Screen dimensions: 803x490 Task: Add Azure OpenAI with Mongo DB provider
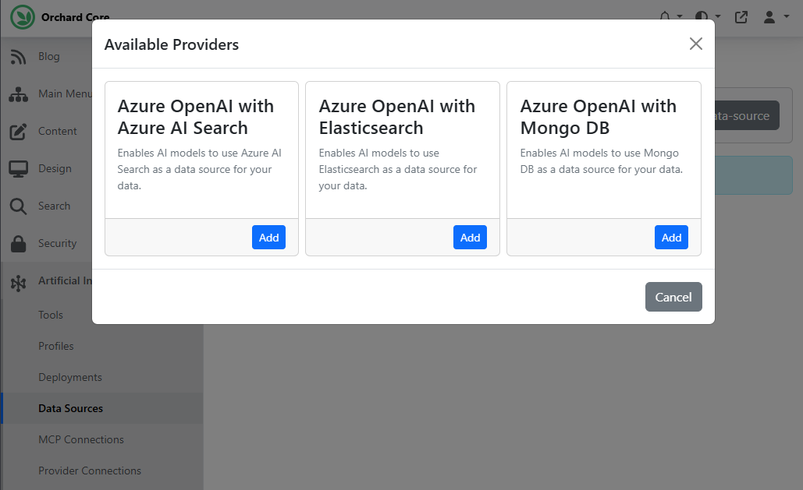(671, 238)
